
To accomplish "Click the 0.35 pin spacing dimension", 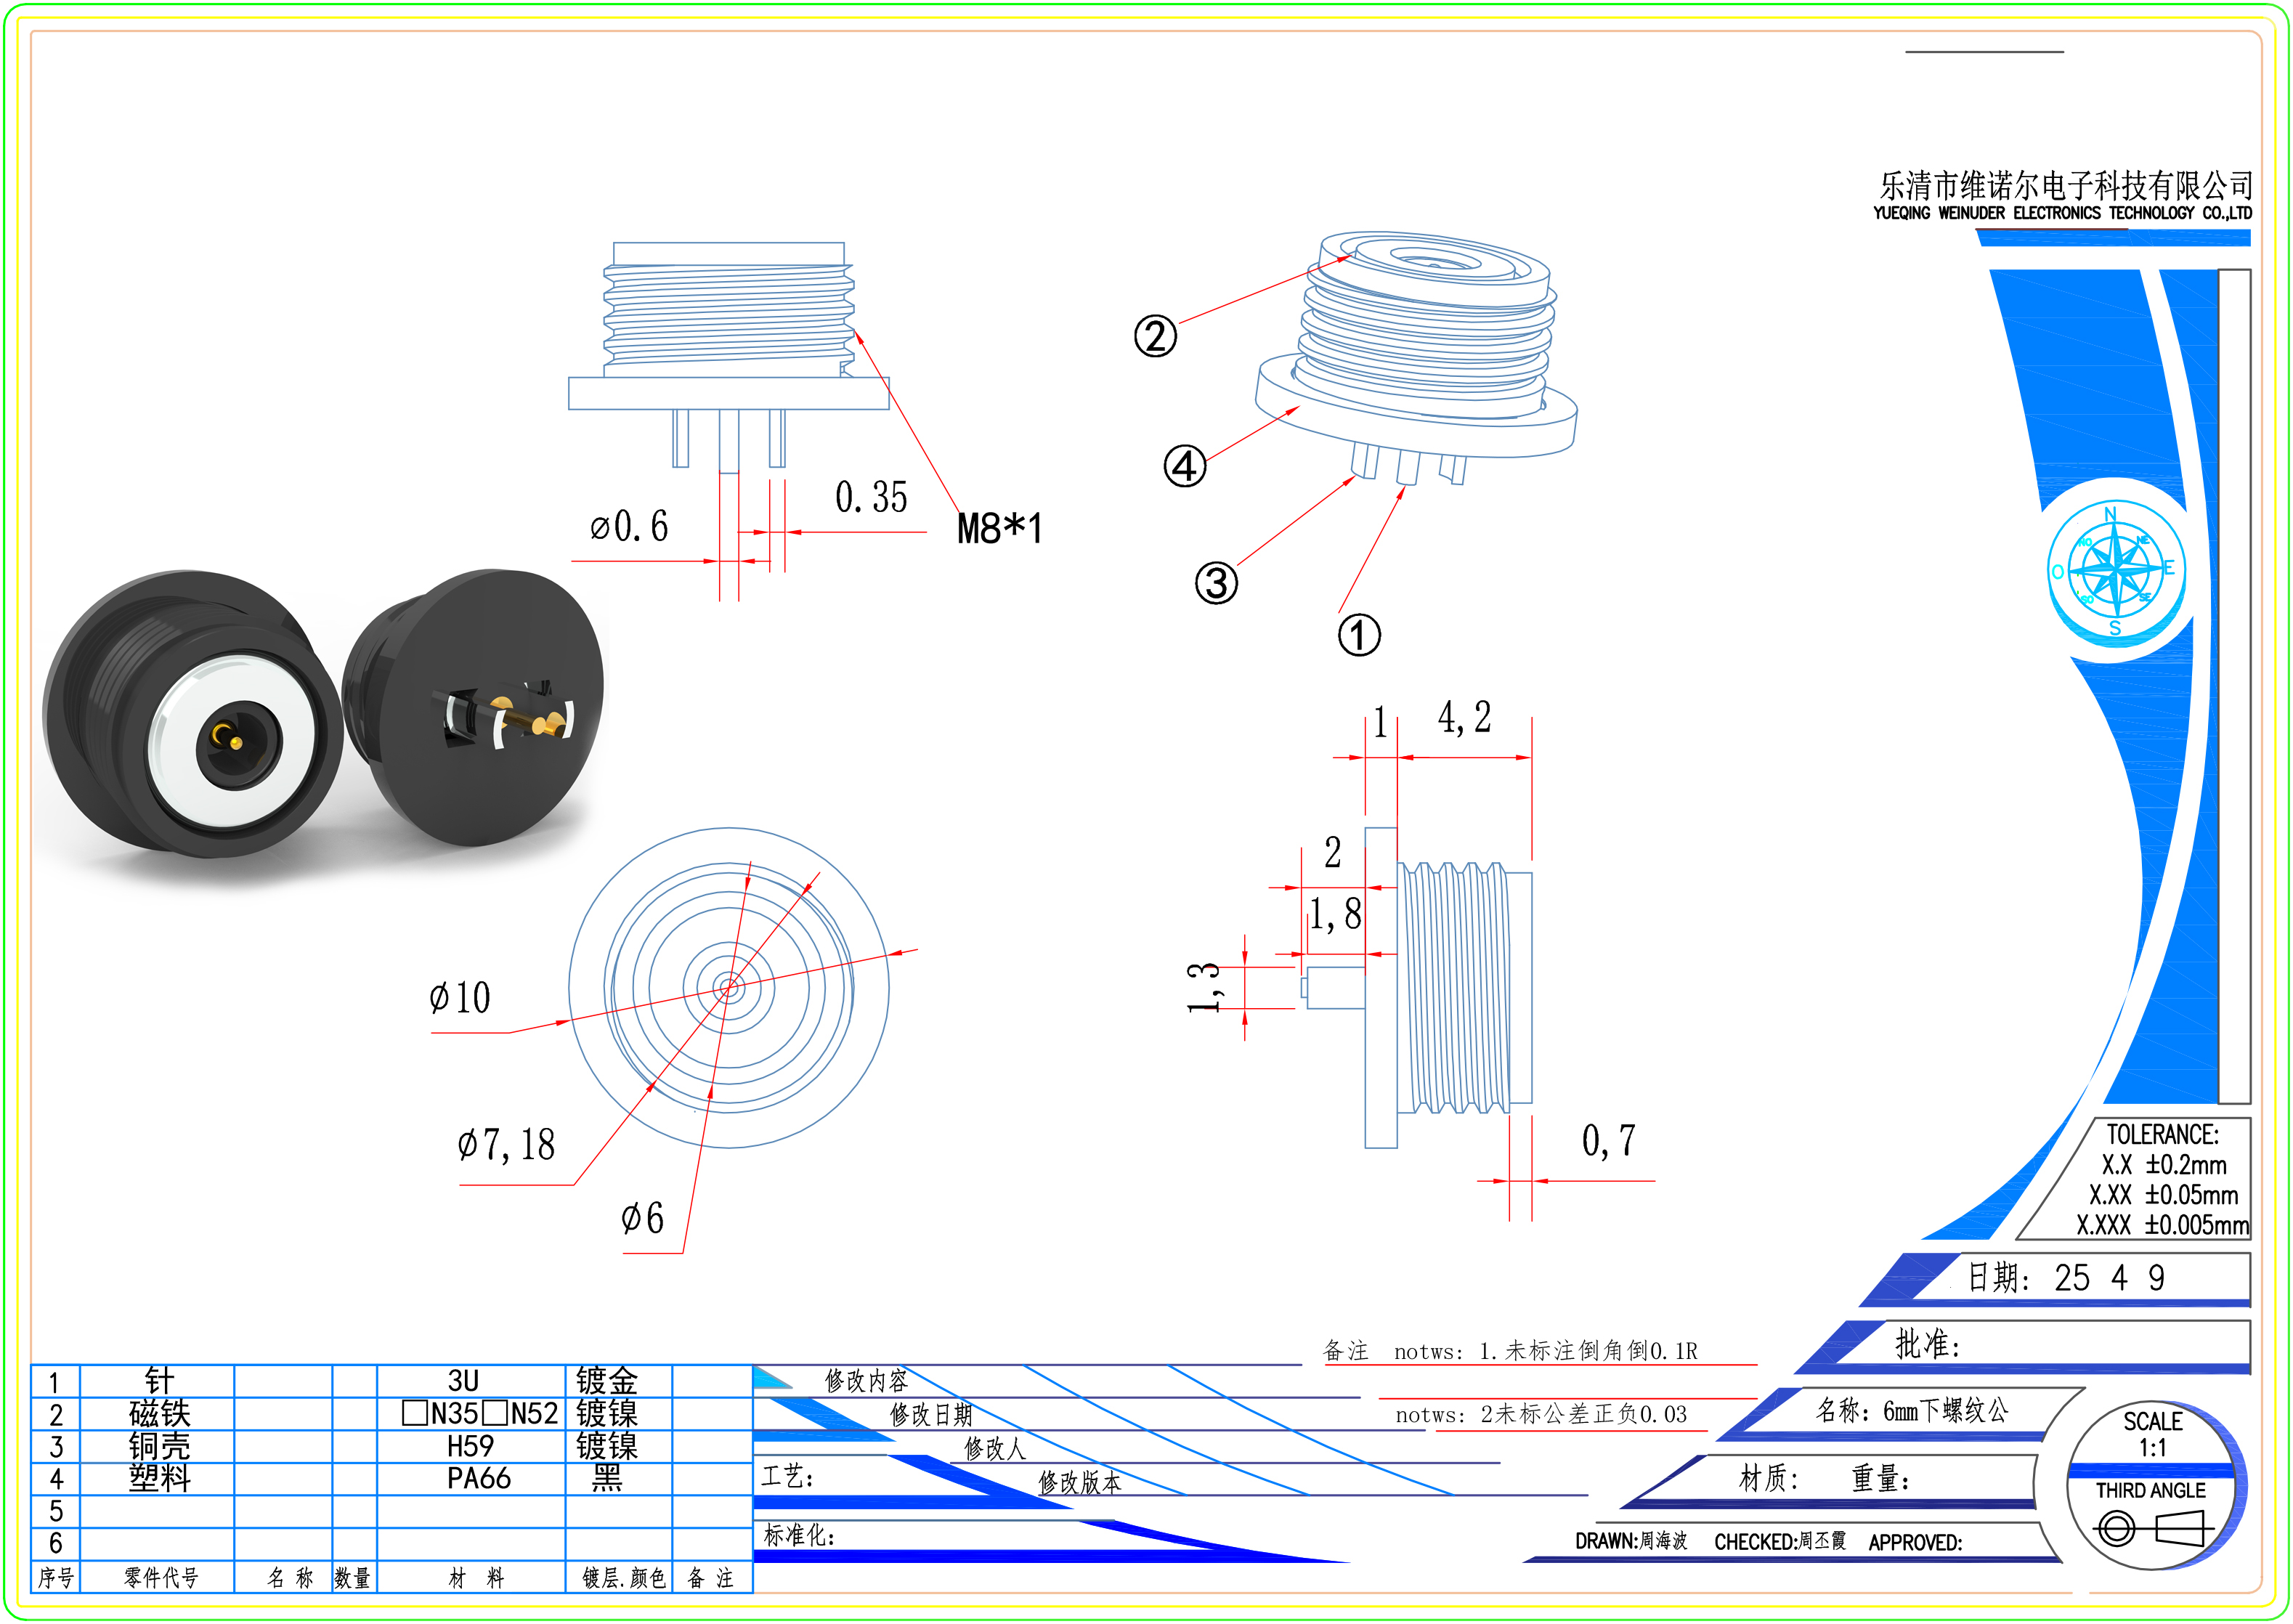I will 871,497.
